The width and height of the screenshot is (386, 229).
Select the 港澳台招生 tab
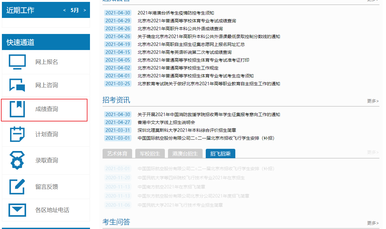185,154
